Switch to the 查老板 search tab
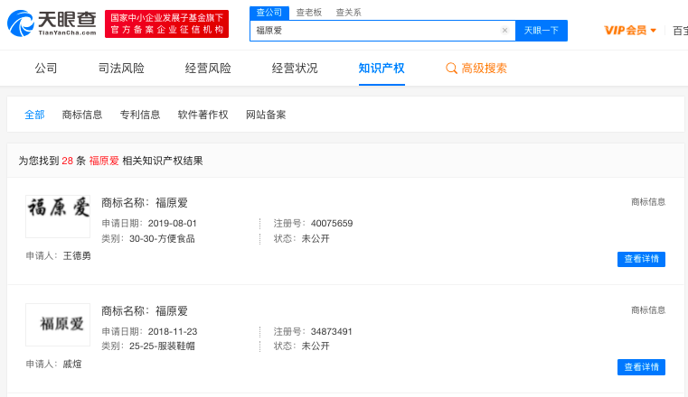This screenshot has height=397, width=688. (309, 13)
